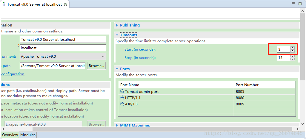Click the horizontal scrollbar left arrow
306x139 pixels.
(x=3, y=129)
